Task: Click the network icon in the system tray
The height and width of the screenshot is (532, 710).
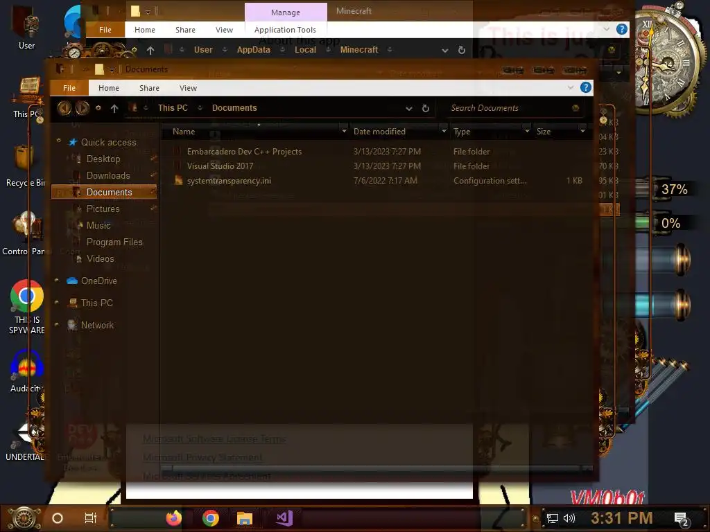Action: coord(553,518)
